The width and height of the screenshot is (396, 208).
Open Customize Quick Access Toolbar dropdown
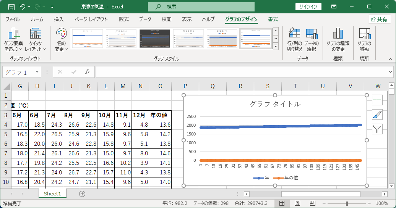[52, 7]
